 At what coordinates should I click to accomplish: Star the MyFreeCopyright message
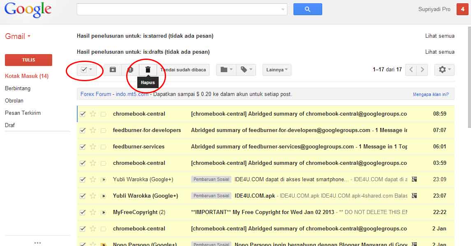[x=93, y=212]
